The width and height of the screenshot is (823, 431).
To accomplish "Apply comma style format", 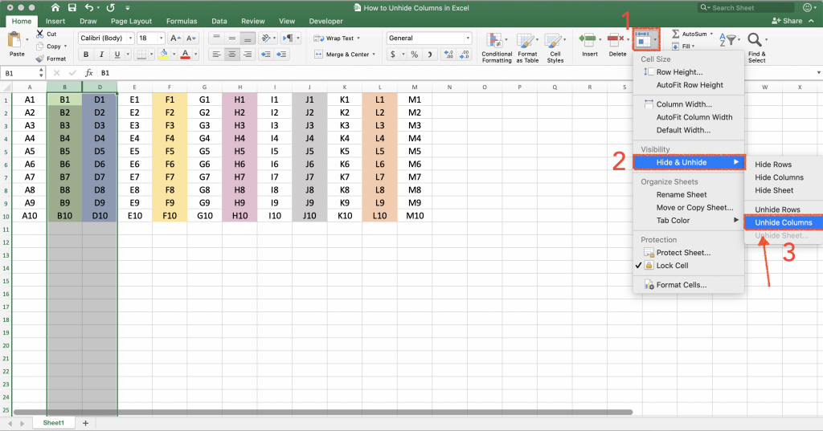I will [430, 55].
